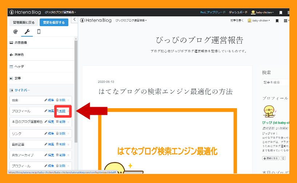297x183 pixels.
Task: Click blog title ぴっぴのブログ運営報告 in preview
Action: tap(200, 40)
